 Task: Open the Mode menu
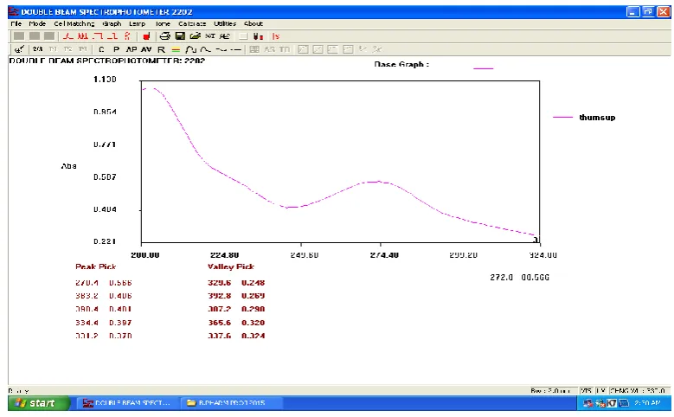(37, 23)
